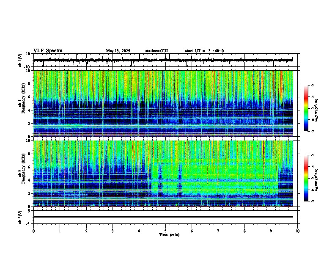Click the ch.2 "Frequency (kHz)" axis label
Image resolution: width=335 pixels, height=259 pixels.
pyautogui.click(x=23, y=168)
